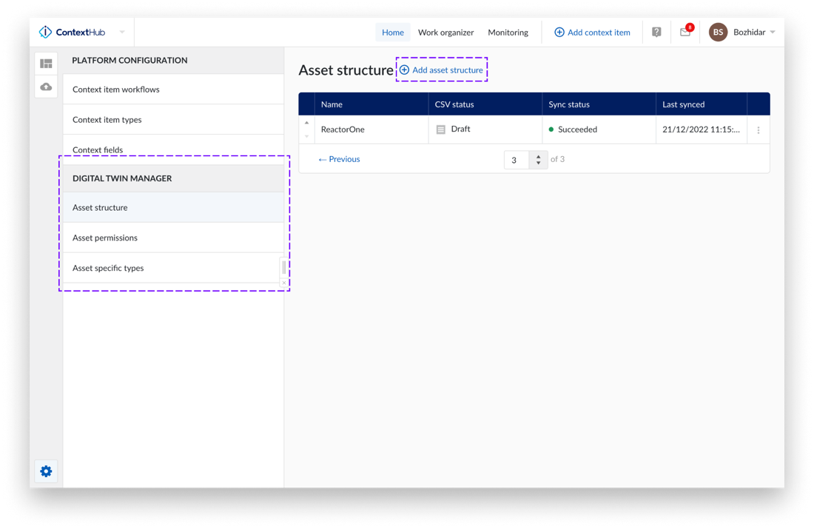Screen dimensions: 814x529
Task: Open the ReactorOne row three-dot menu
Action: click(758, 130)
